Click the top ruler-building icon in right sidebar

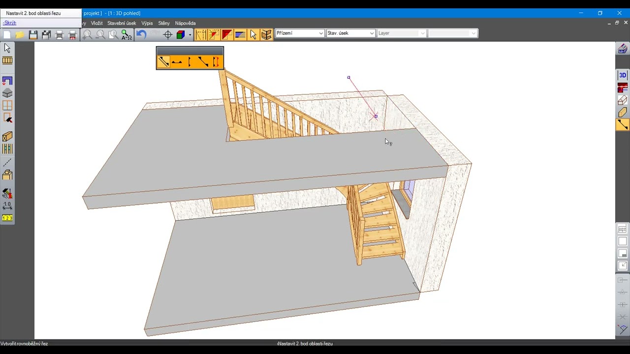[623, 48]
